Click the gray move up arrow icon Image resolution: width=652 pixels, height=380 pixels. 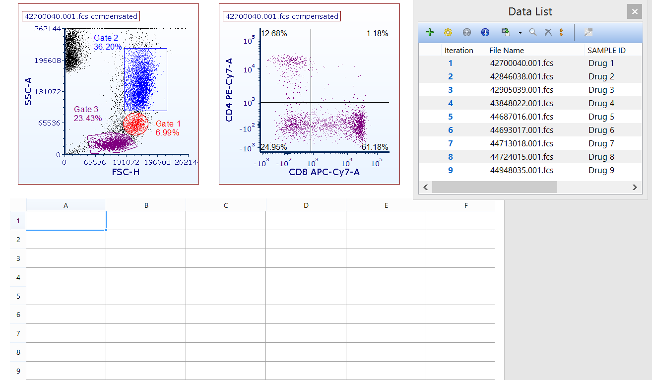coord(466,32)
